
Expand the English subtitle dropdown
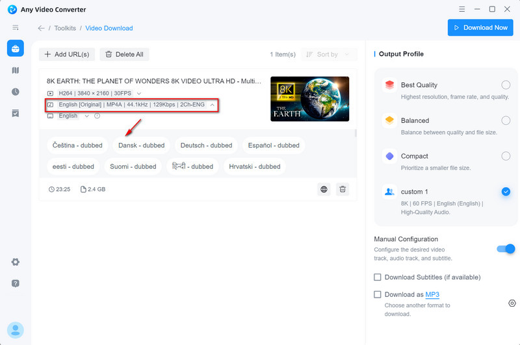click(x=86, y=116)
